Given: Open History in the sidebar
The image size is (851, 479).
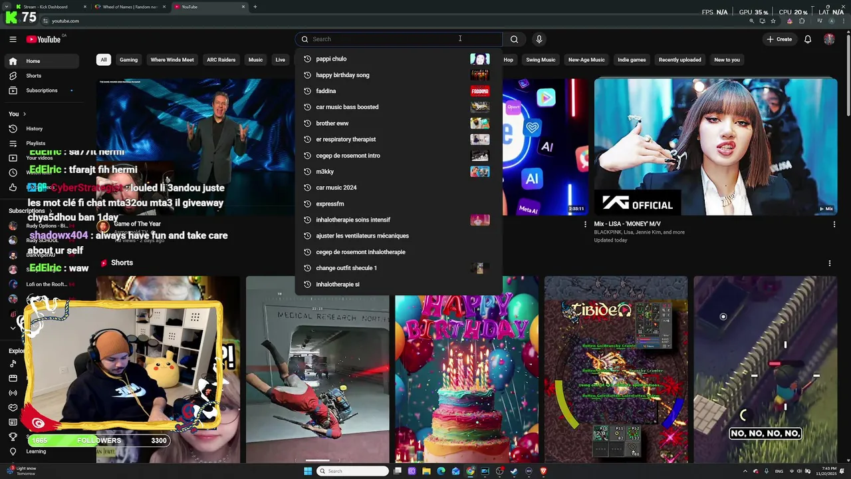Looking at the screenshot, I should point(41,128).
